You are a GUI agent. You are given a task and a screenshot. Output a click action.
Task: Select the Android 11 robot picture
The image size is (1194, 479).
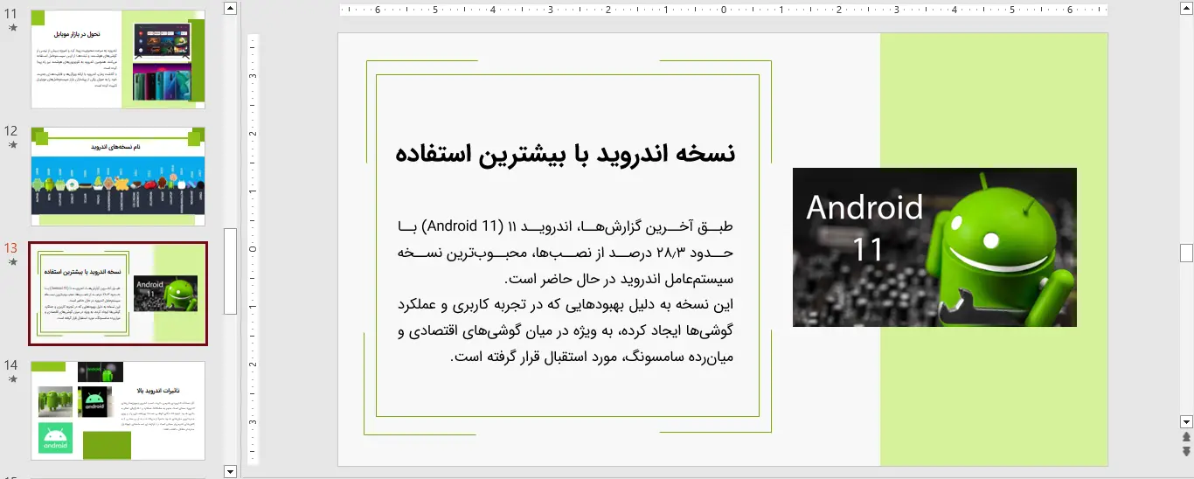[934, 247]
